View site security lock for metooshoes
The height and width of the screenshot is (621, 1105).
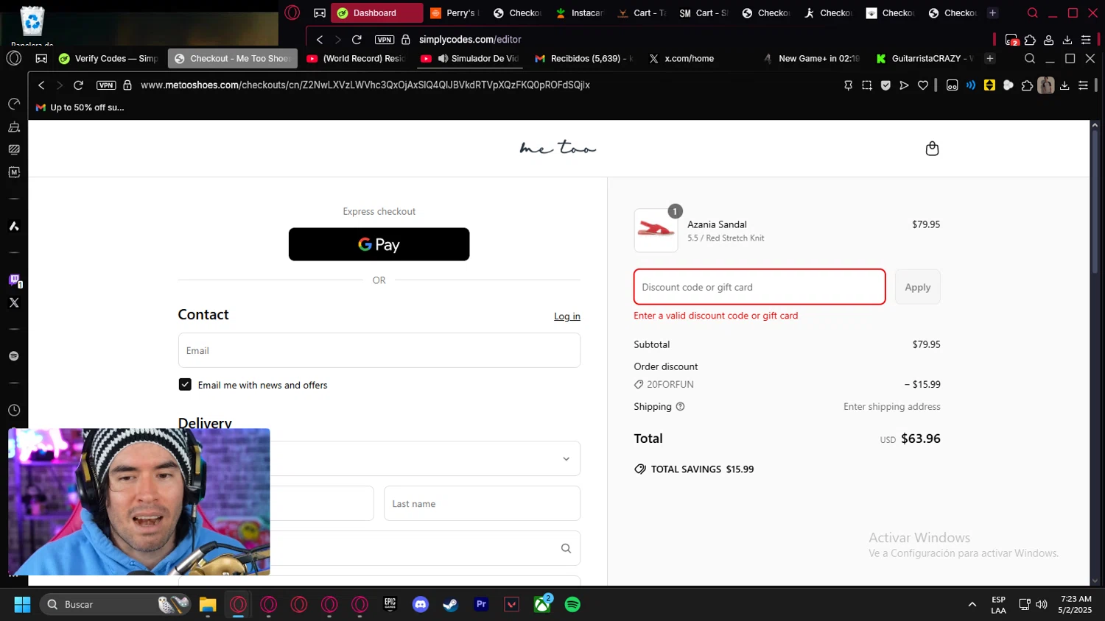127,85
